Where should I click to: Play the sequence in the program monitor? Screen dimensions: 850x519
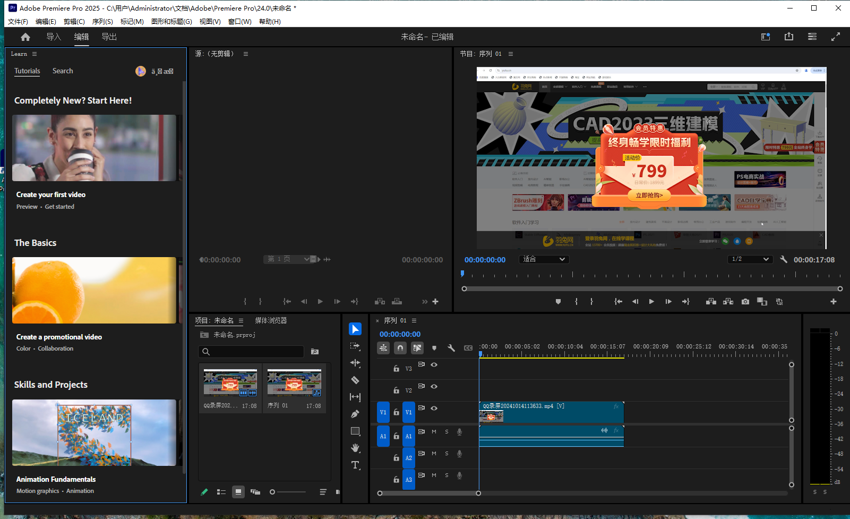click(x=651, y=301)
